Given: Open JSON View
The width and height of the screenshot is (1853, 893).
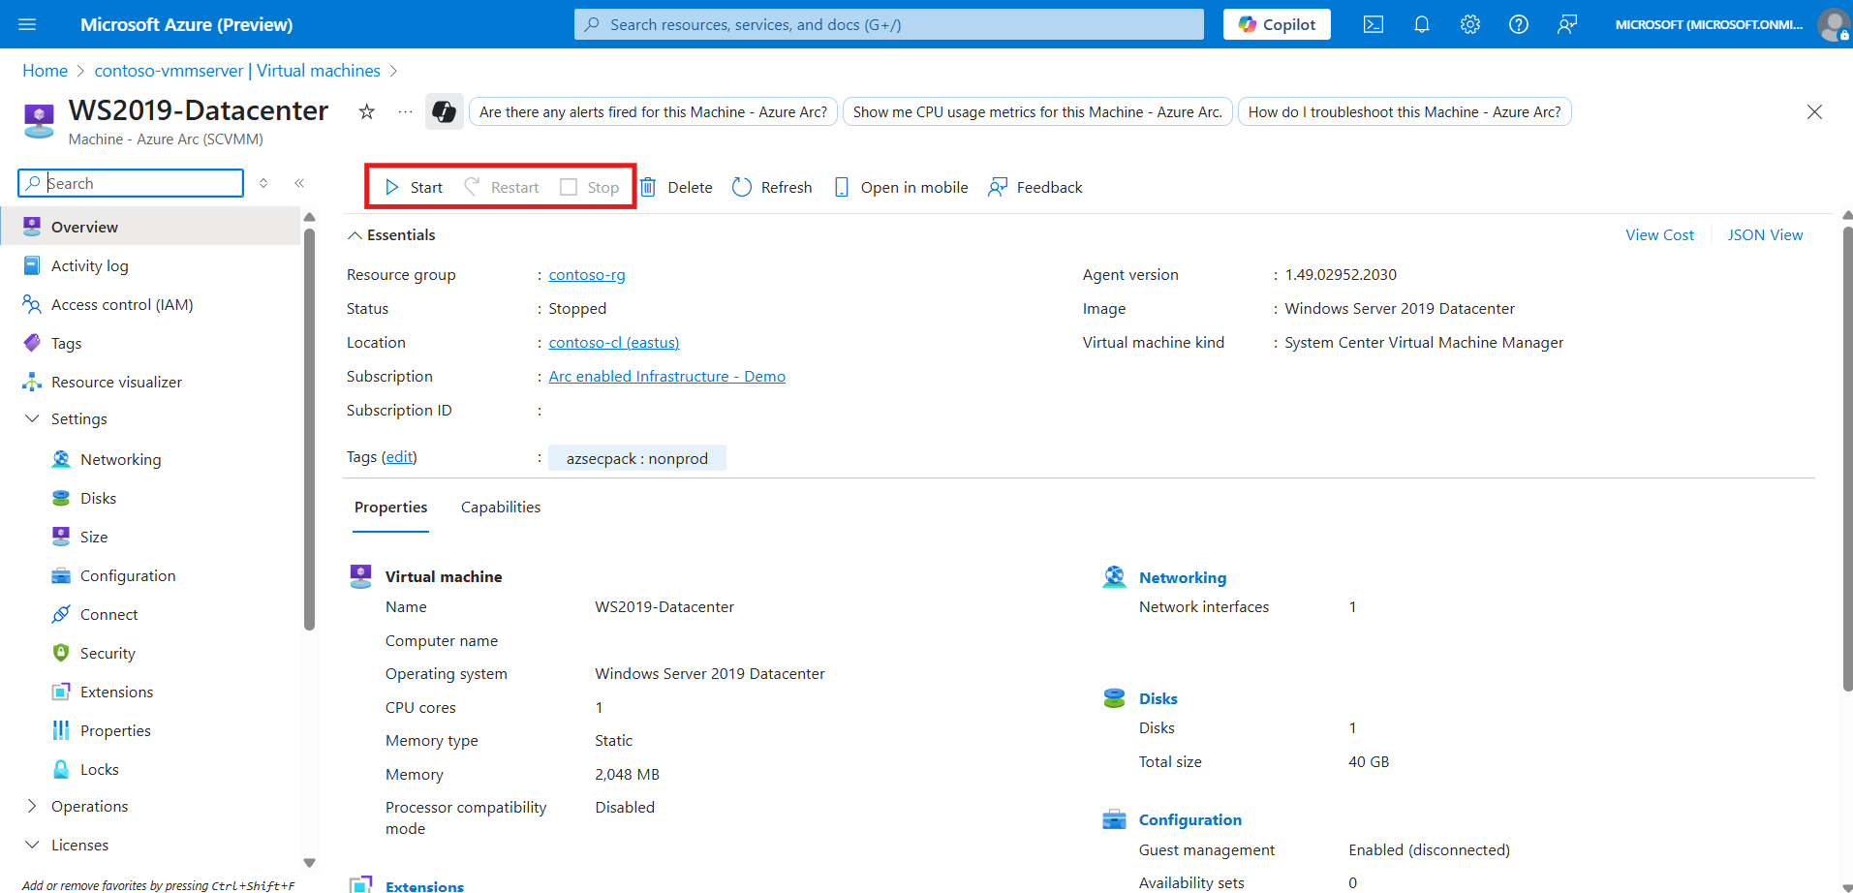Looking at the screenshot, I should (1765, 234).
